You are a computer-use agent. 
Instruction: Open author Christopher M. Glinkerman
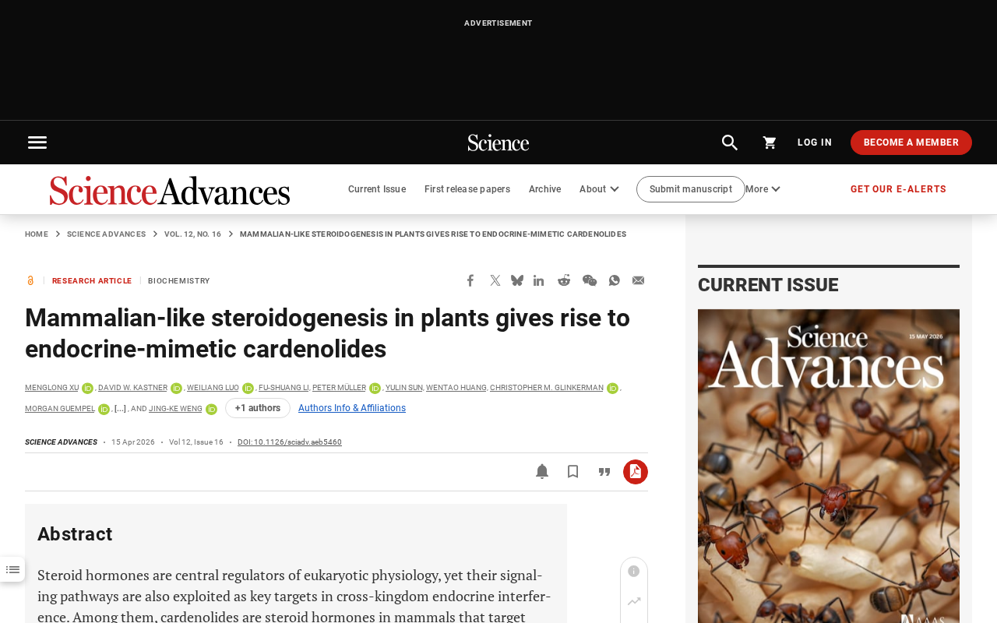547,388
